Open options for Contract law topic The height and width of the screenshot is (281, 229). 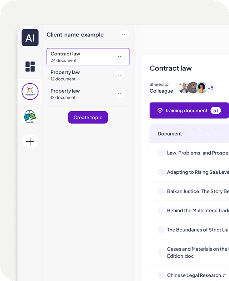point(120,56)
